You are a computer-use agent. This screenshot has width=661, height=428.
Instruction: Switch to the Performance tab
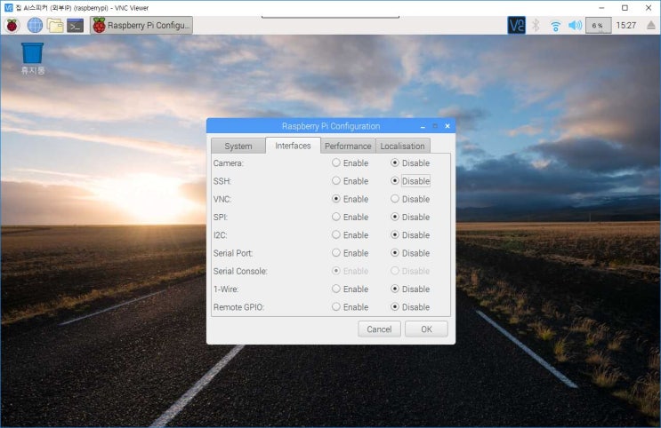[348, 146]
